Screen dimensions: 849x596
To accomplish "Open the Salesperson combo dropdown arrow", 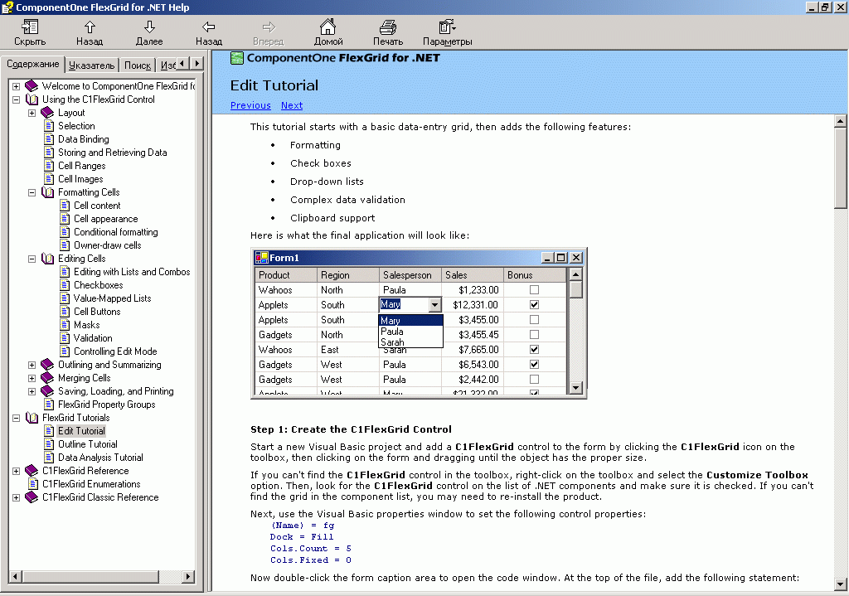I will pos(434,305).
